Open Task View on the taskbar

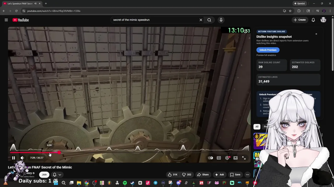click(x=71, y=183)
